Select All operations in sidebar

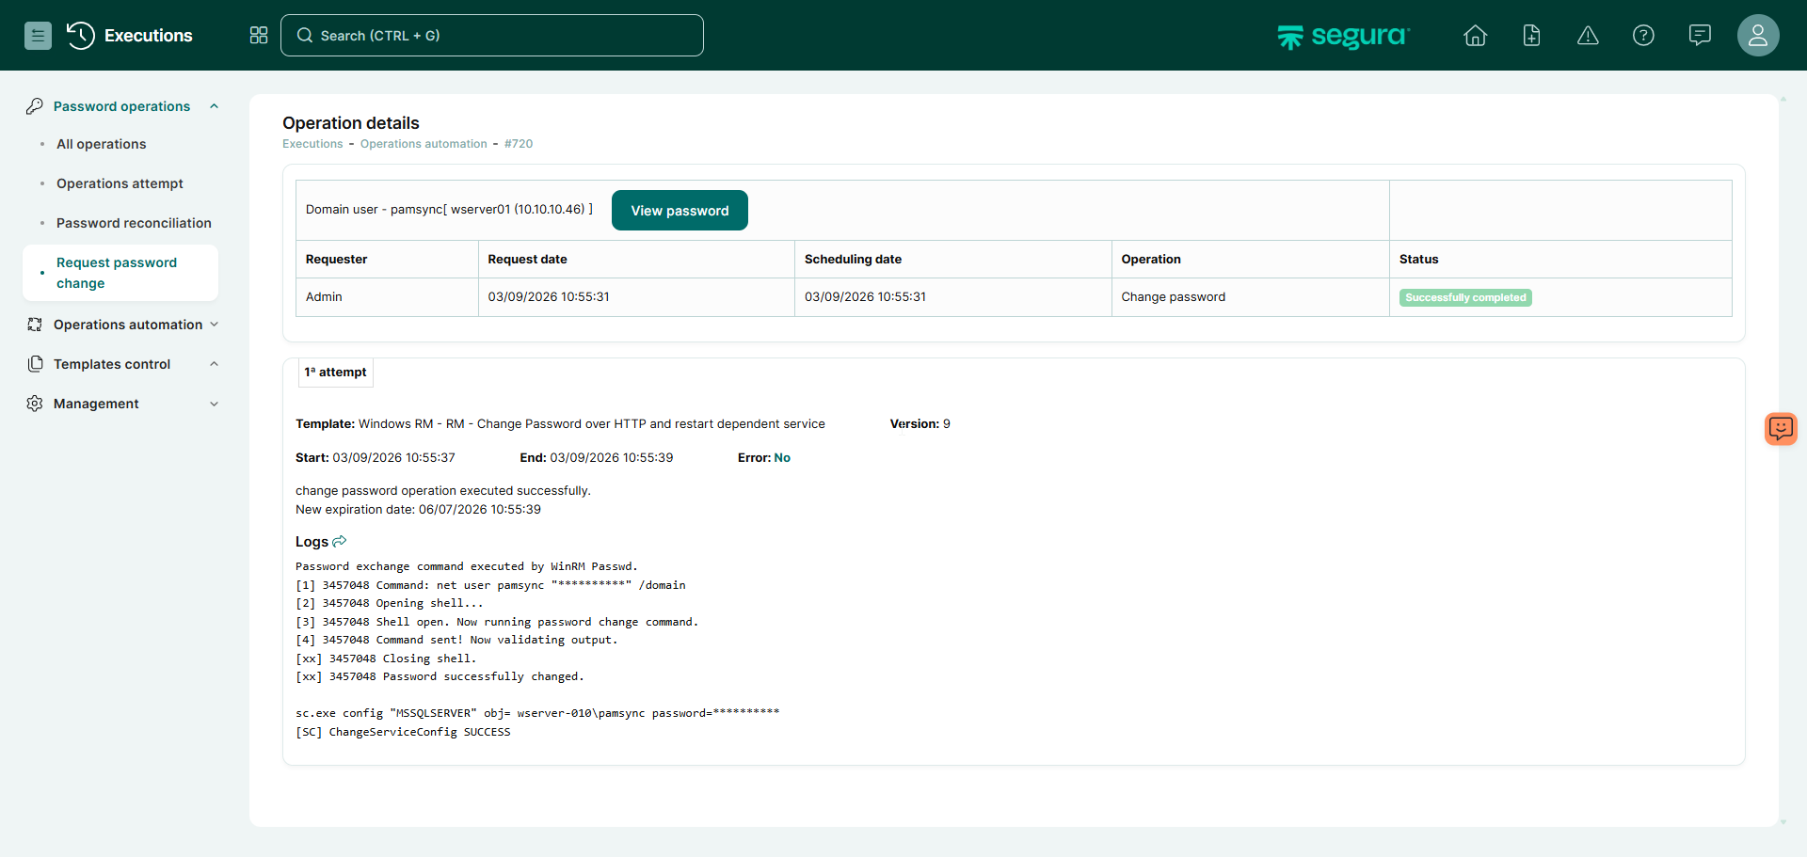102,144
